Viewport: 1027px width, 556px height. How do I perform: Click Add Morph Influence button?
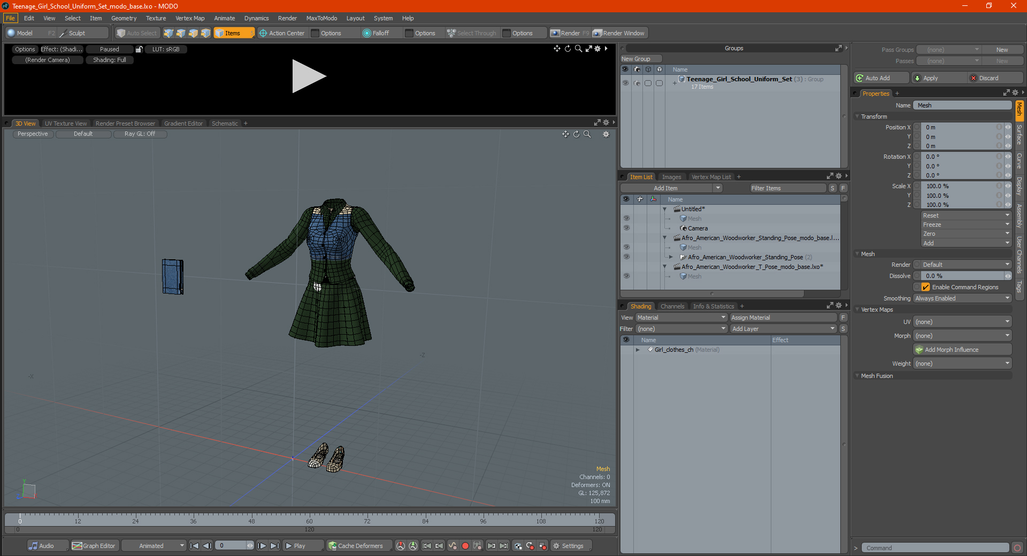(962, 350)
